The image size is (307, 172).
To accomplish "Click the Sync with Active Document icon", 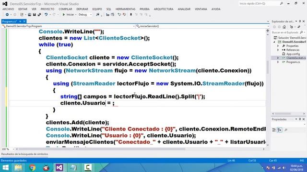I will 299,27.
